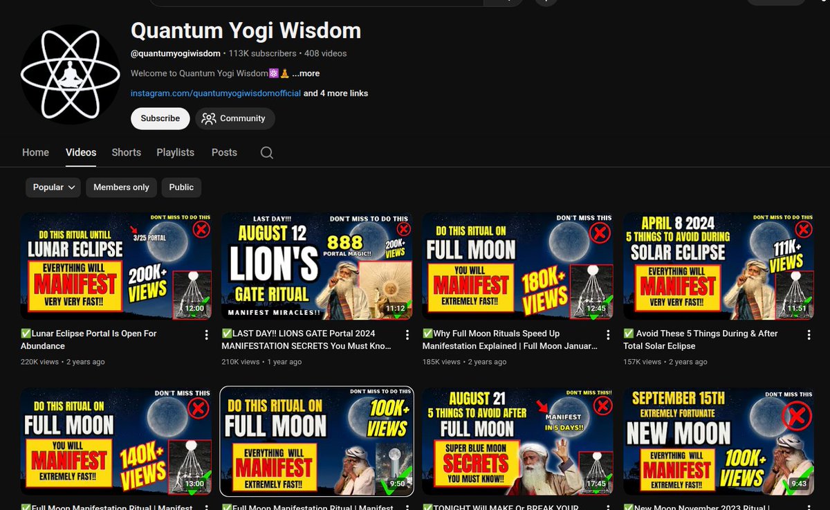Open the three-dot menu for the Avoid These 5 Things video
Screen dimensions: 830x510
click(x=808, y=335)
